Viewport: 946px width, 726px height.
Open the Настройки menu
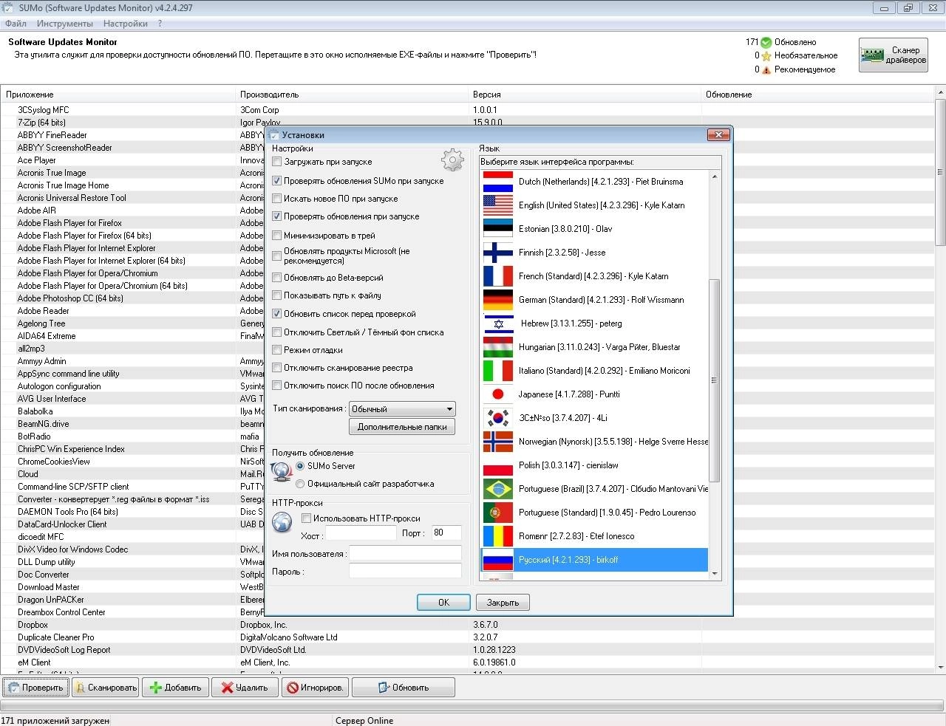click(125, 24)
